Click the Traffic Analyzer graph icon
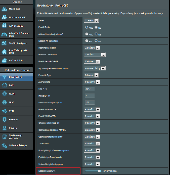Image resolution: width=170 pixels, height=175 pixels. point(4,43)
